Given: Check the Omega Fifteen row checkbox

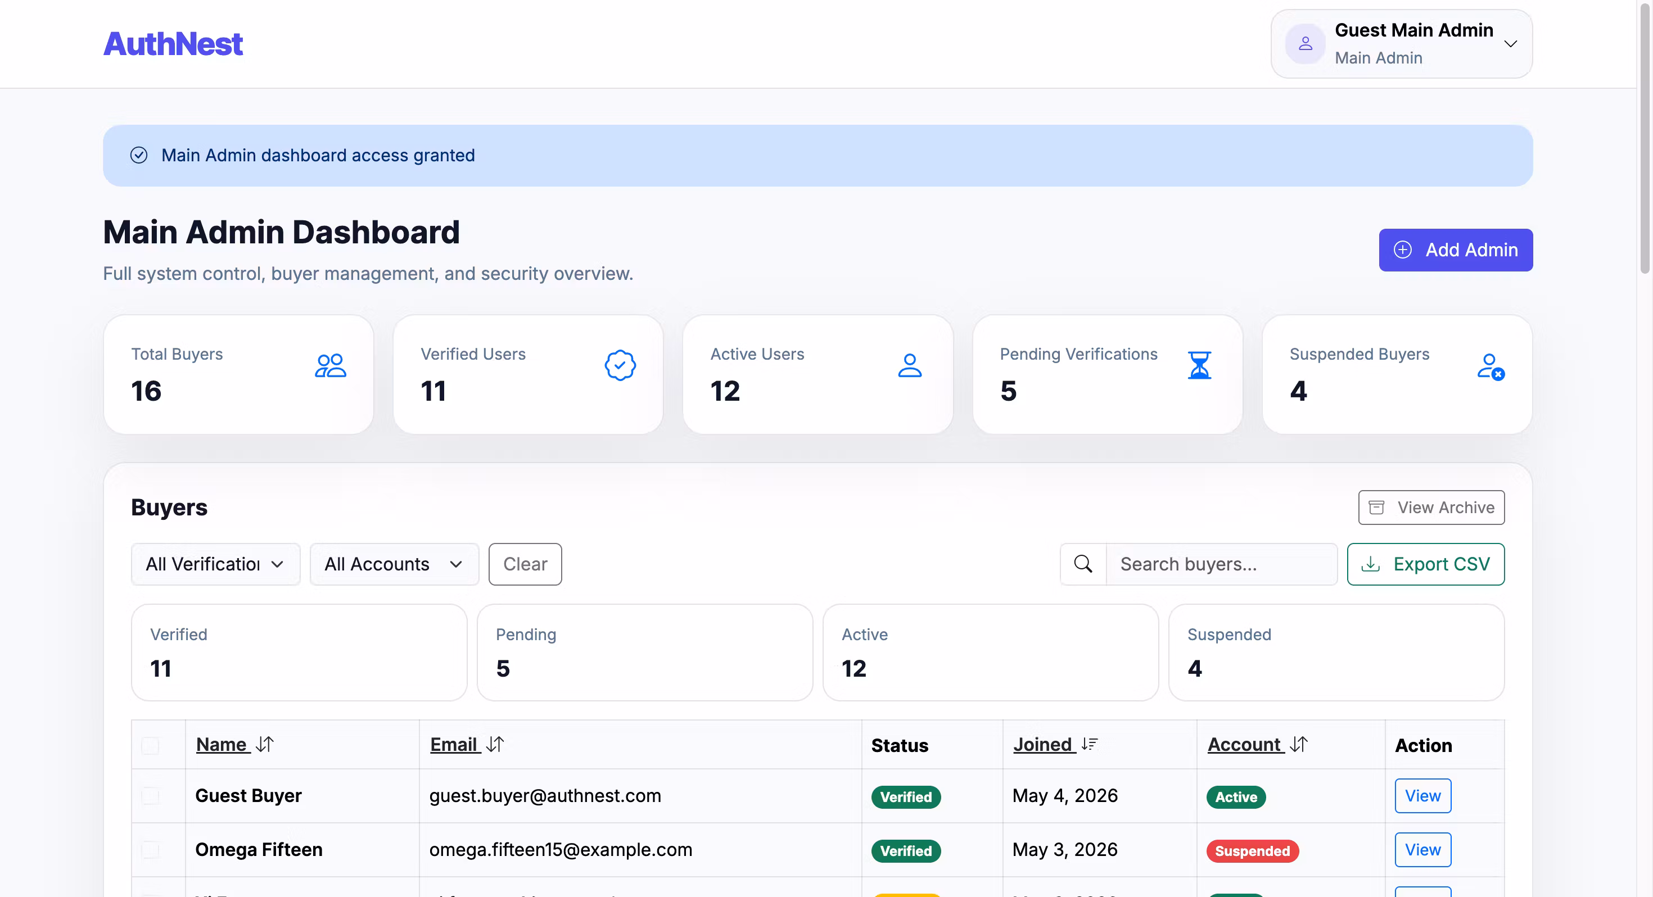Looking at the screenshot, I should pos(150,850).
